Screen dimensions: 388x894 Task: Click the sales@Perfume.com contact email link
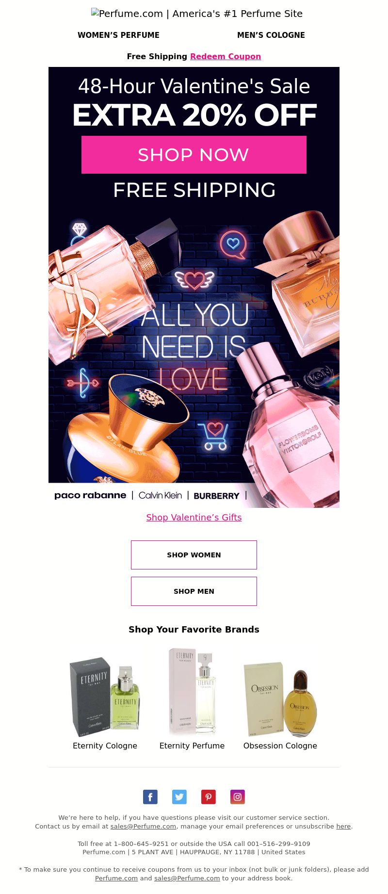[x=143, y=826]
